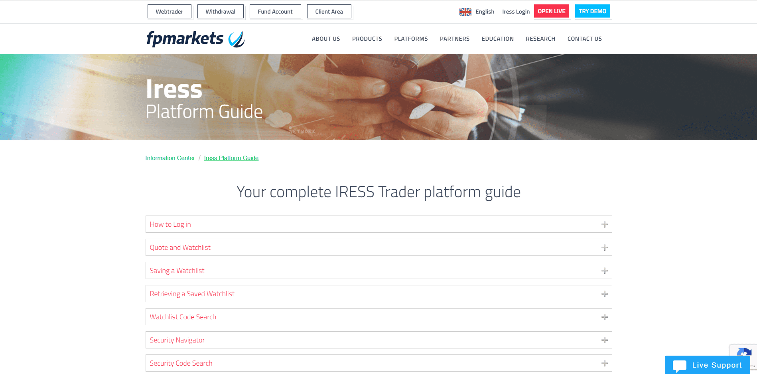757x374 pixels.
Task: Click the Webtrader button
Action: point(170,12)
